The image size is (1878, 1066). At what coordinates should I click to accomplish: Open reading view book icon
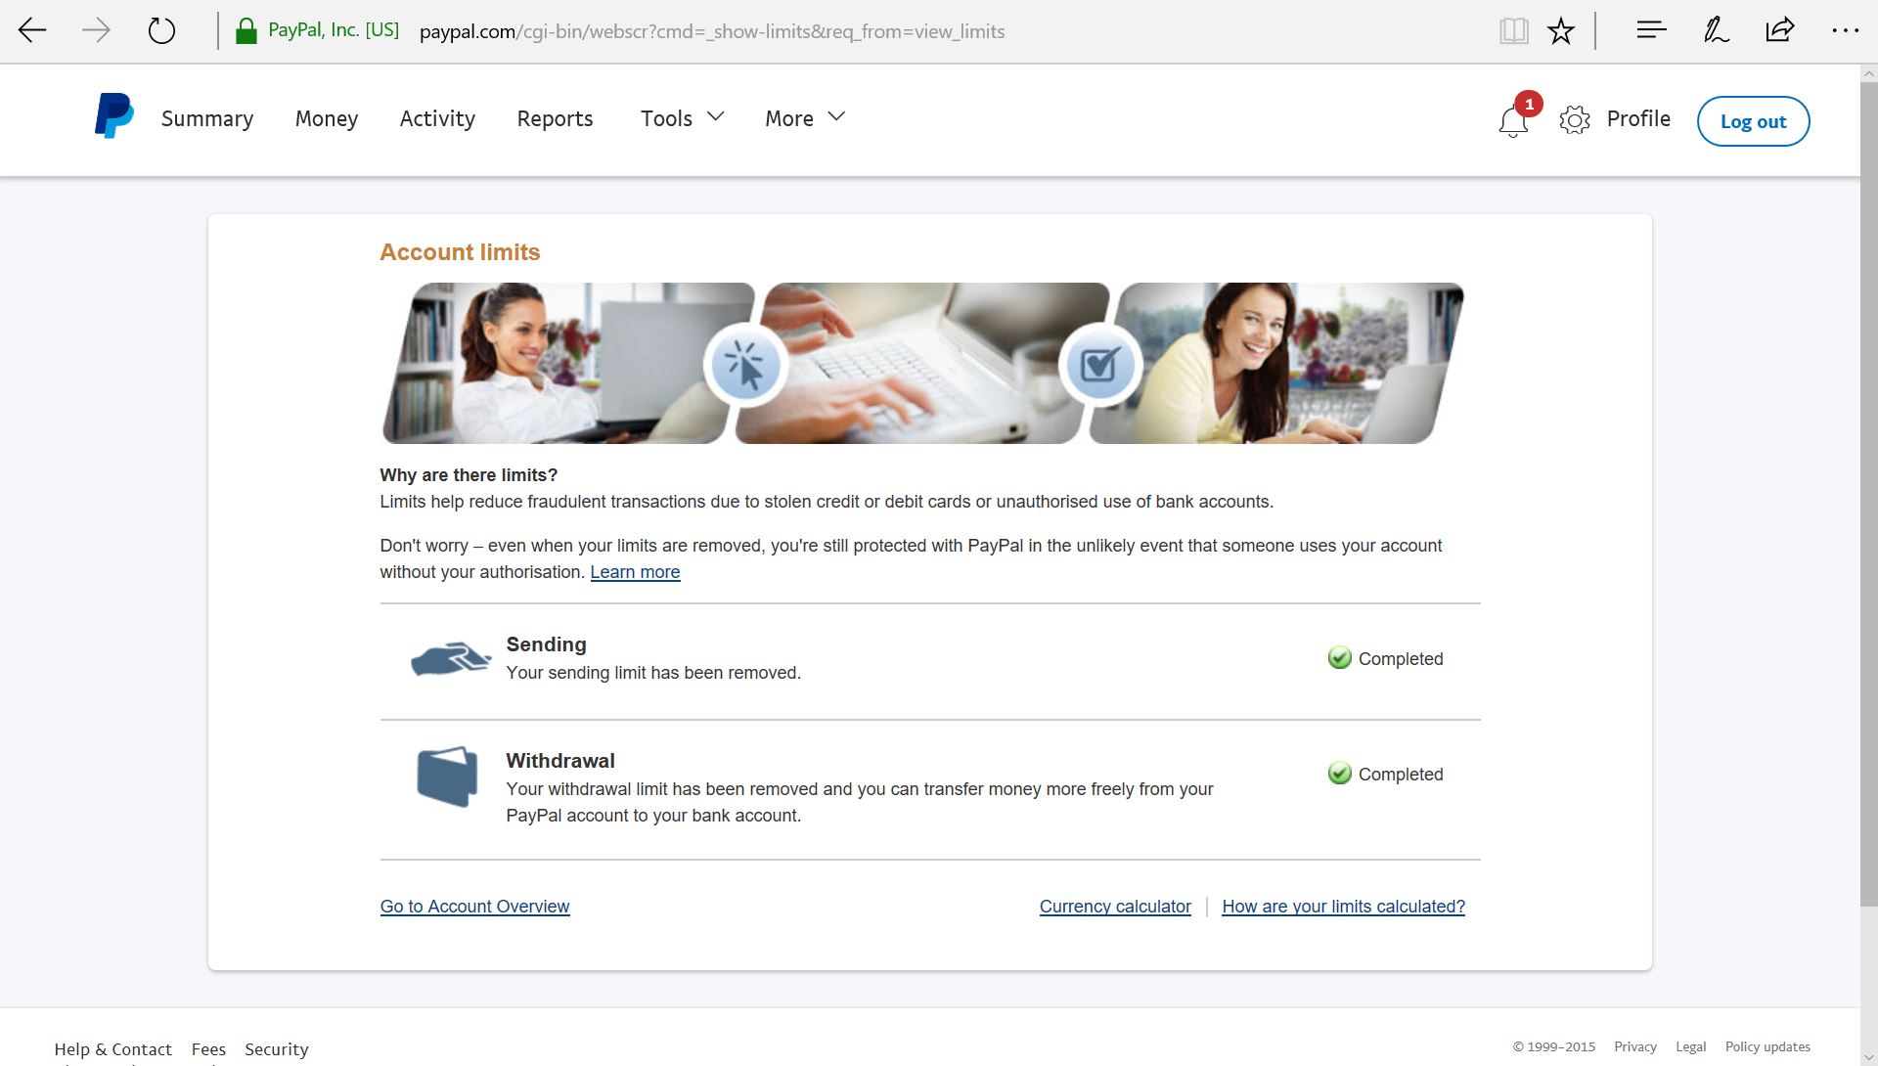point(1513,30)
